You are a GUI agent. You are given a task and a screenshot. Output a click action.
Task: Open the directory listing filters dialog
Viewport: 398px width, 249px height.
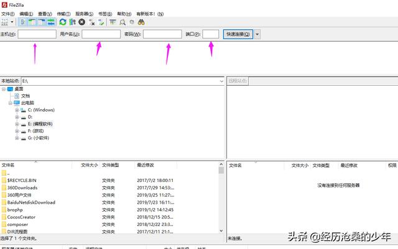[x=113, y=22]
